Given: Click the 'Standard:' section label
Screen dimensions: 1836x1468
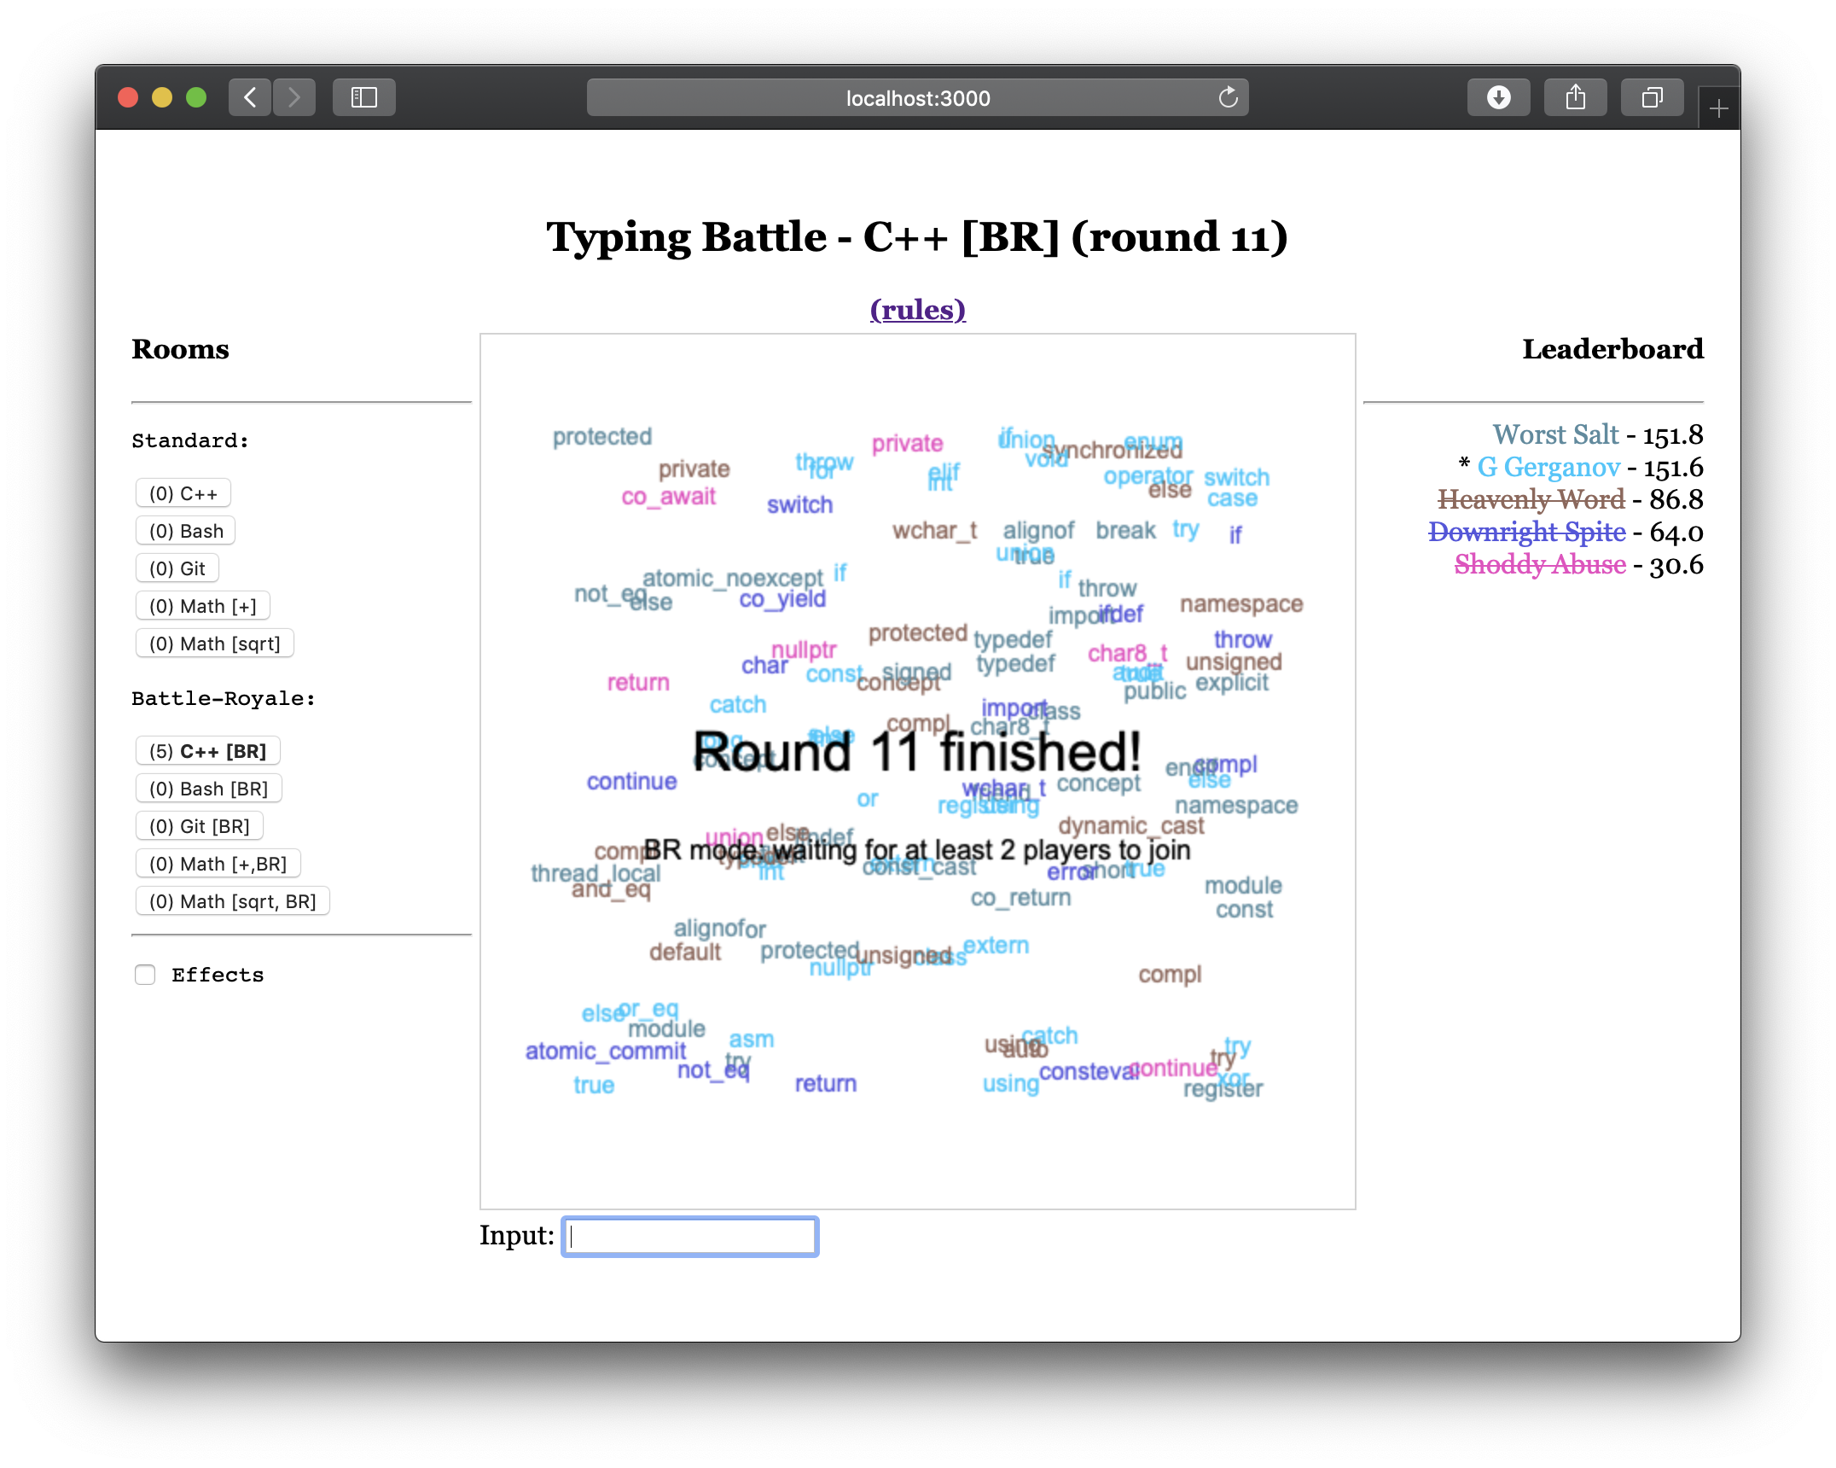Looking at the screenshot, I should tap(190, 440).
